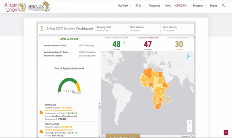This screenshot has height=138, width=232.
Task: Toggle the map legend list icon
Action: [x=190, y=56]
